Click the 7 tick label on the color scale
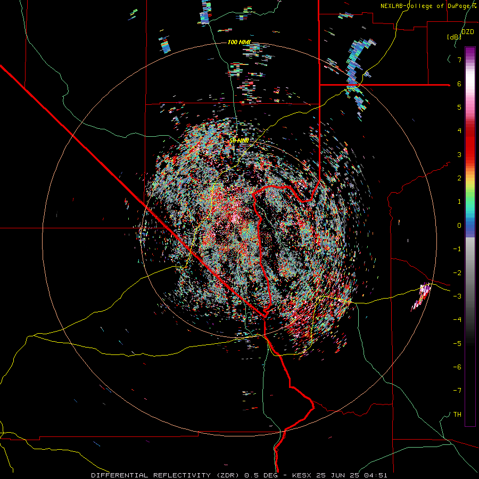The height and width of the screenshot is (479, 479). [459, 60]
